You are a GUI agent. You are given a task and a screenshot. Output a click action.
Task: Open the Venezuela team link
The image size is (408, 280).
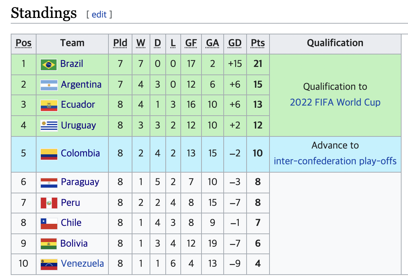click(x=82, y=264)
